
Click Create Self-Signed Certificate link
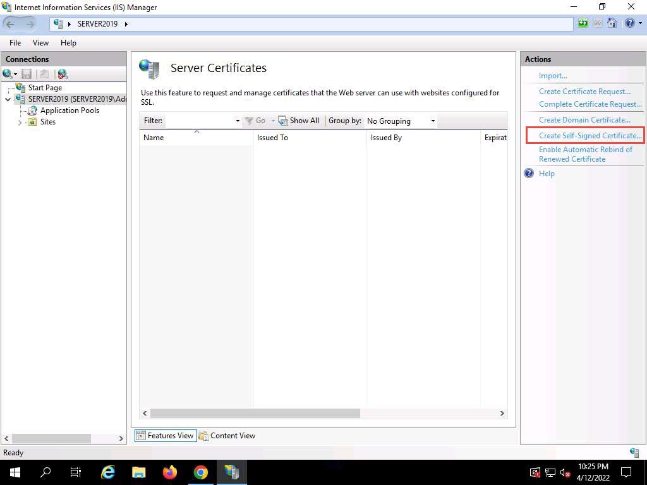(x=590, y=136)
